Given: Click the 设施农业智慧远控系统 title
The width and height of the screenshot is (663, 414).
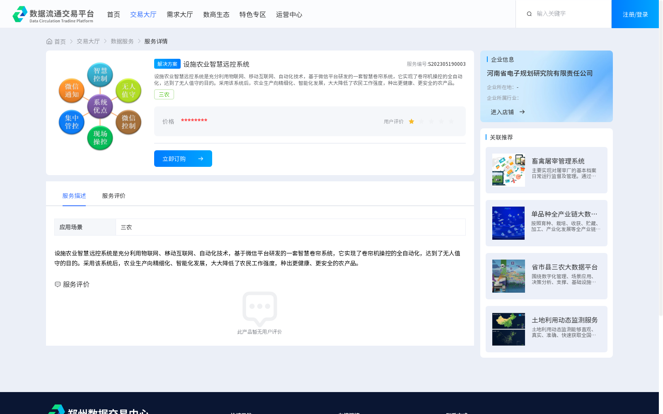Looking at the screenshot, I should 216,64.
